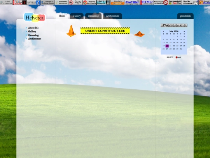Select July 25 in the calendar
The image size is (210, 158).
pos(184,46)
